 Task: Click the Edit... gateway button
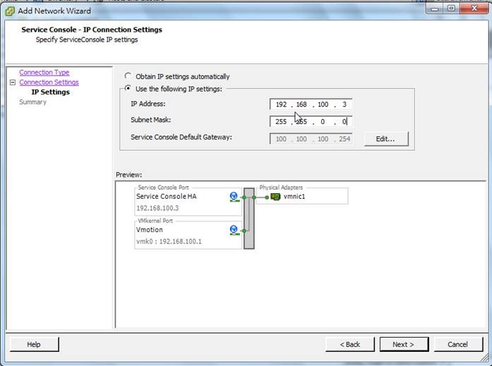point(386,139)
